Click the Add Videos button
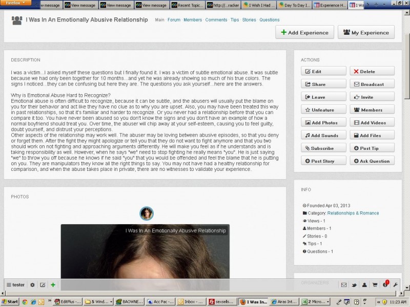The height and width of the screenshot is (307, 410). [x=372, y=122]
